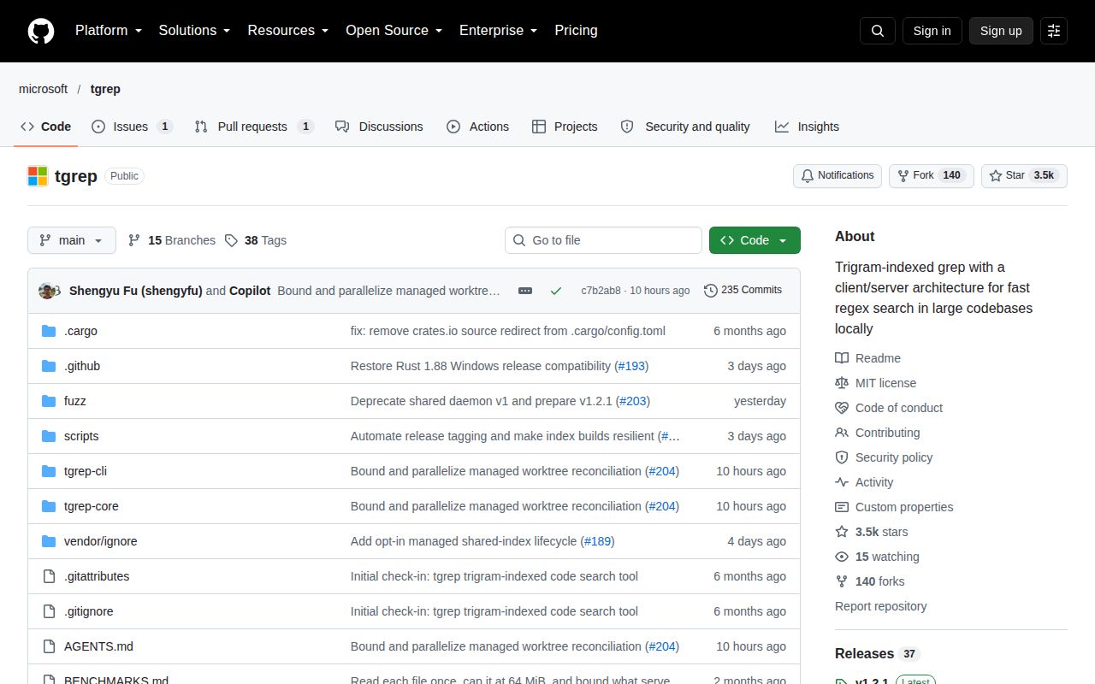The image size is (1095, 684).
Task: Switch to the Security and quality tab
Action: 685,127
